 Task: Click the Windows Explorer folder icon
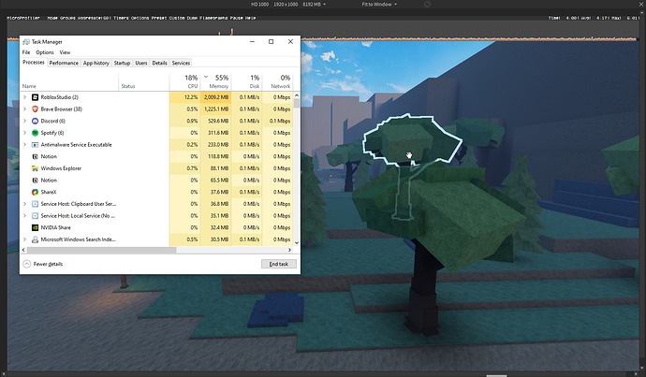click(x=35, y=168)
